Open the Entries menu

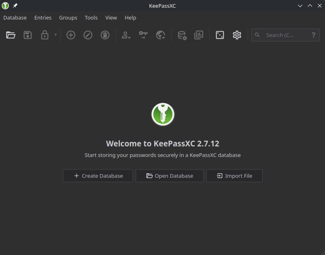coord(43,18)
